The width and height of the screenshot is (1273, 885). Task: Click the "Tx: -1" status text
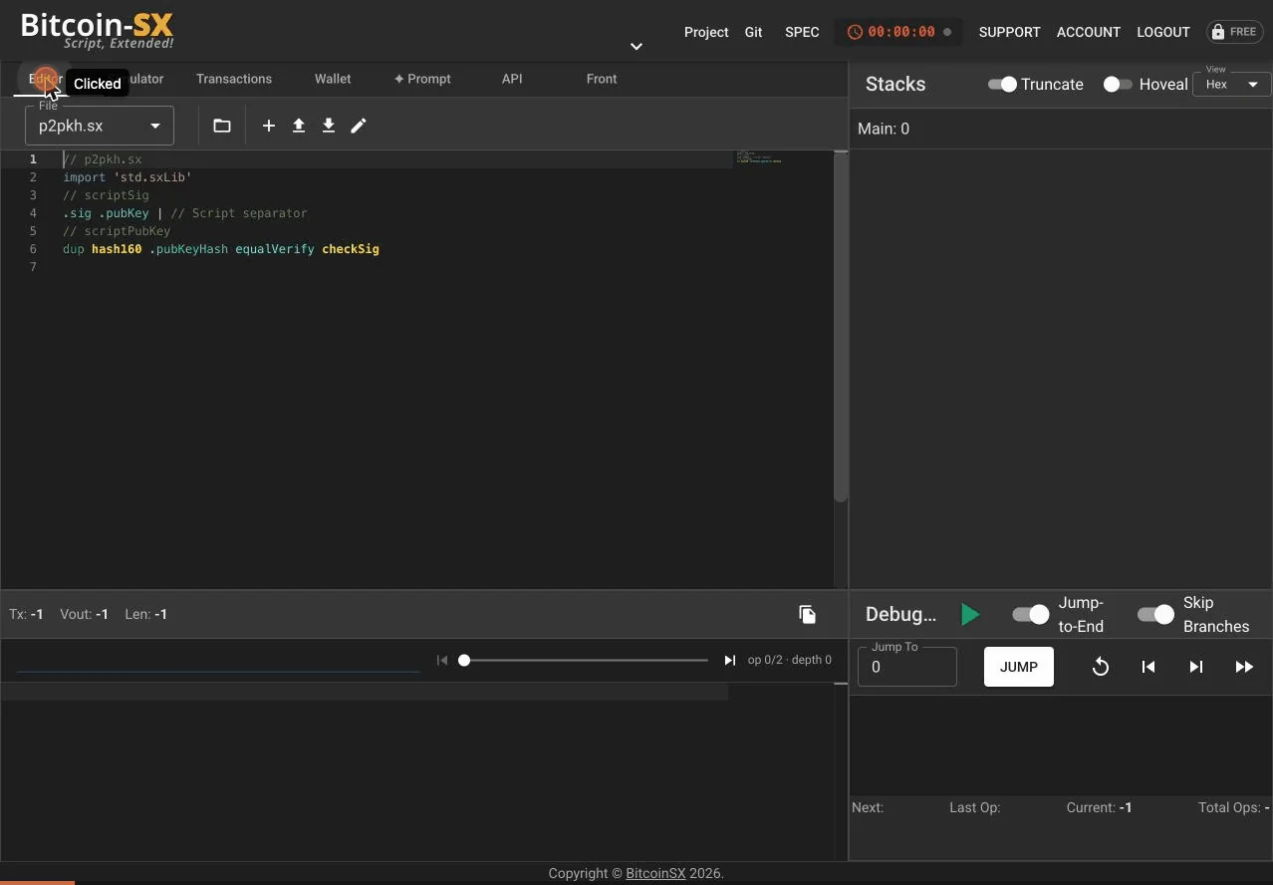pyautogui.click(x=26, y=614)
